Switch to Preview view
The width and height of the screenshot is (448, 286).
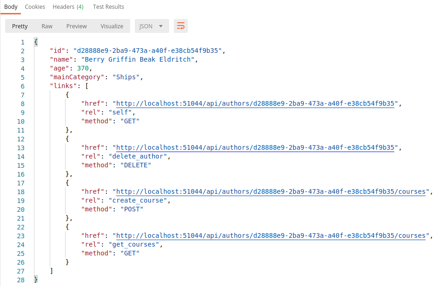pos(76,26)
